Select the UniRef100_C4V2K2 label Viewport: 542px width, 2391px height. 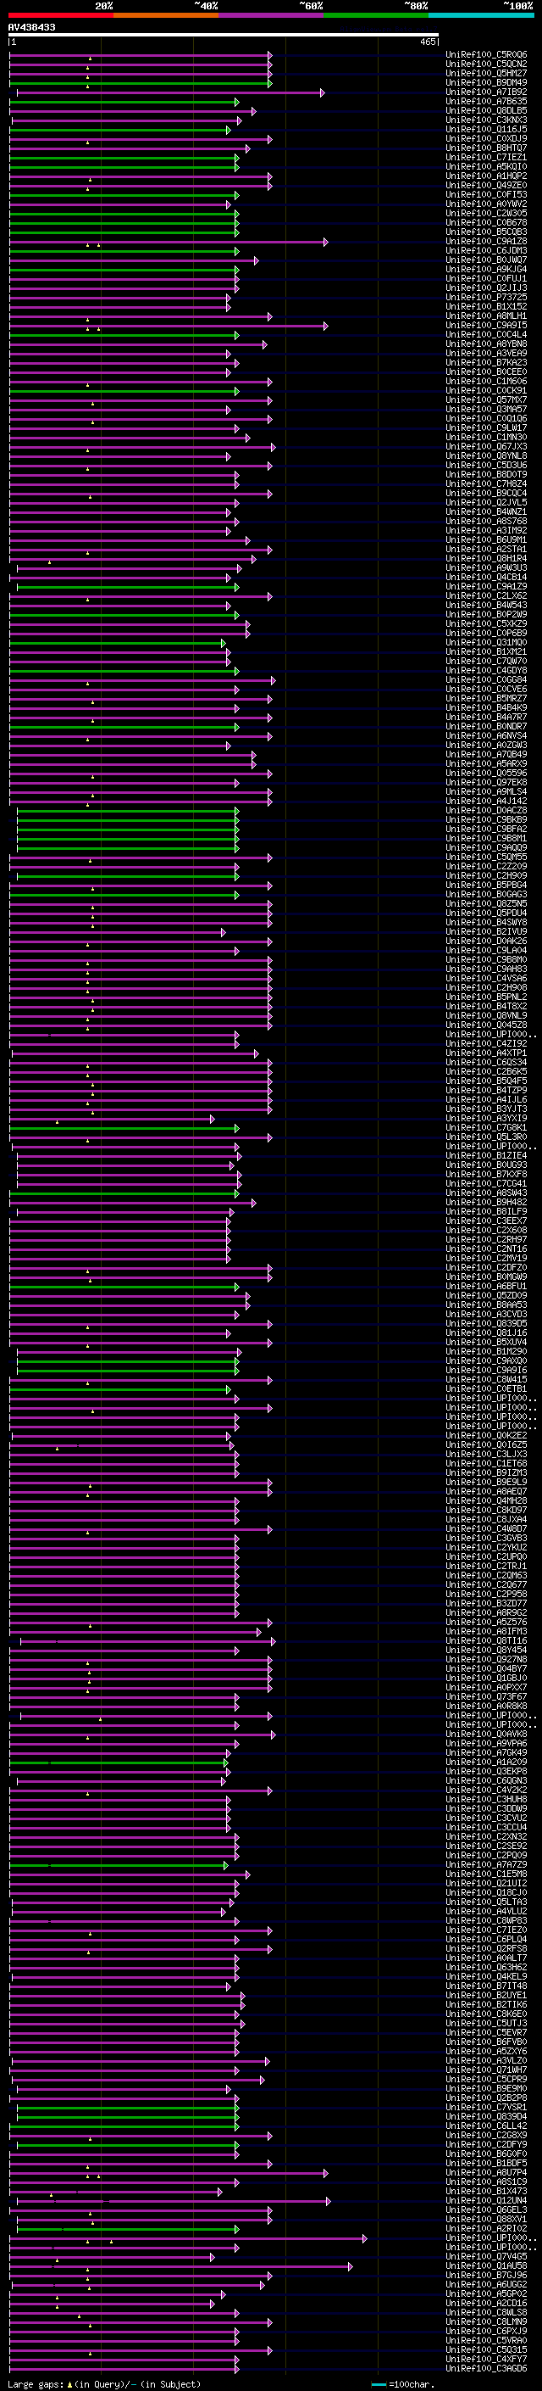point(486,1790)
